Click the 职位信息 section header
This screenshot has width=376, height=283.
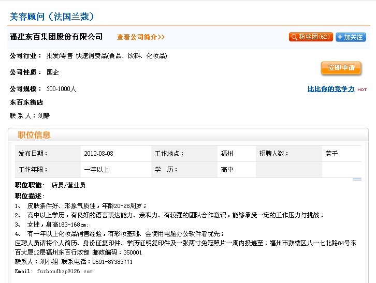[x=34, y=135]
